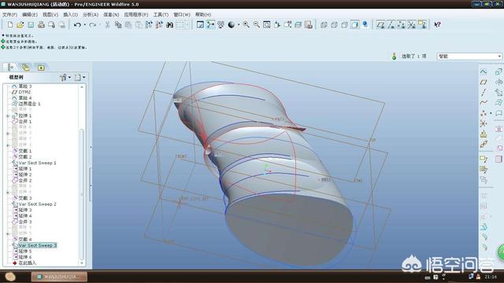Toggle coordinate systems display

pyautogui.click(x=412, y=24)
